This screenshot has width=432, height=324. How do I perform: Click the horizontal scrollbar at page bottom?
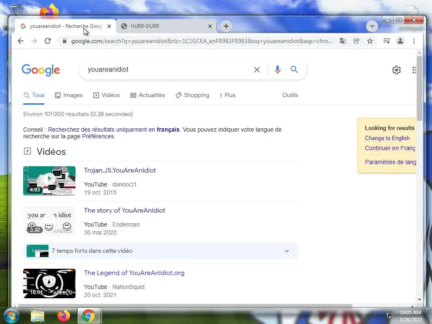(x=185, y=305)
